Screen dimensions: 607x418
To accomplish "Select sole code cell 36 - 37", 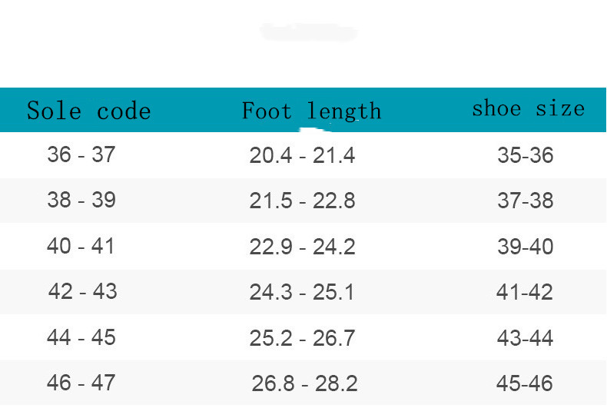I will click(81, 154).
